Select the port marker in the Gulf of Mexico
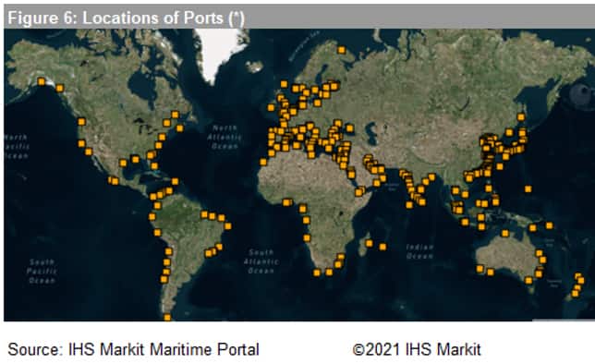 [135, 159]
